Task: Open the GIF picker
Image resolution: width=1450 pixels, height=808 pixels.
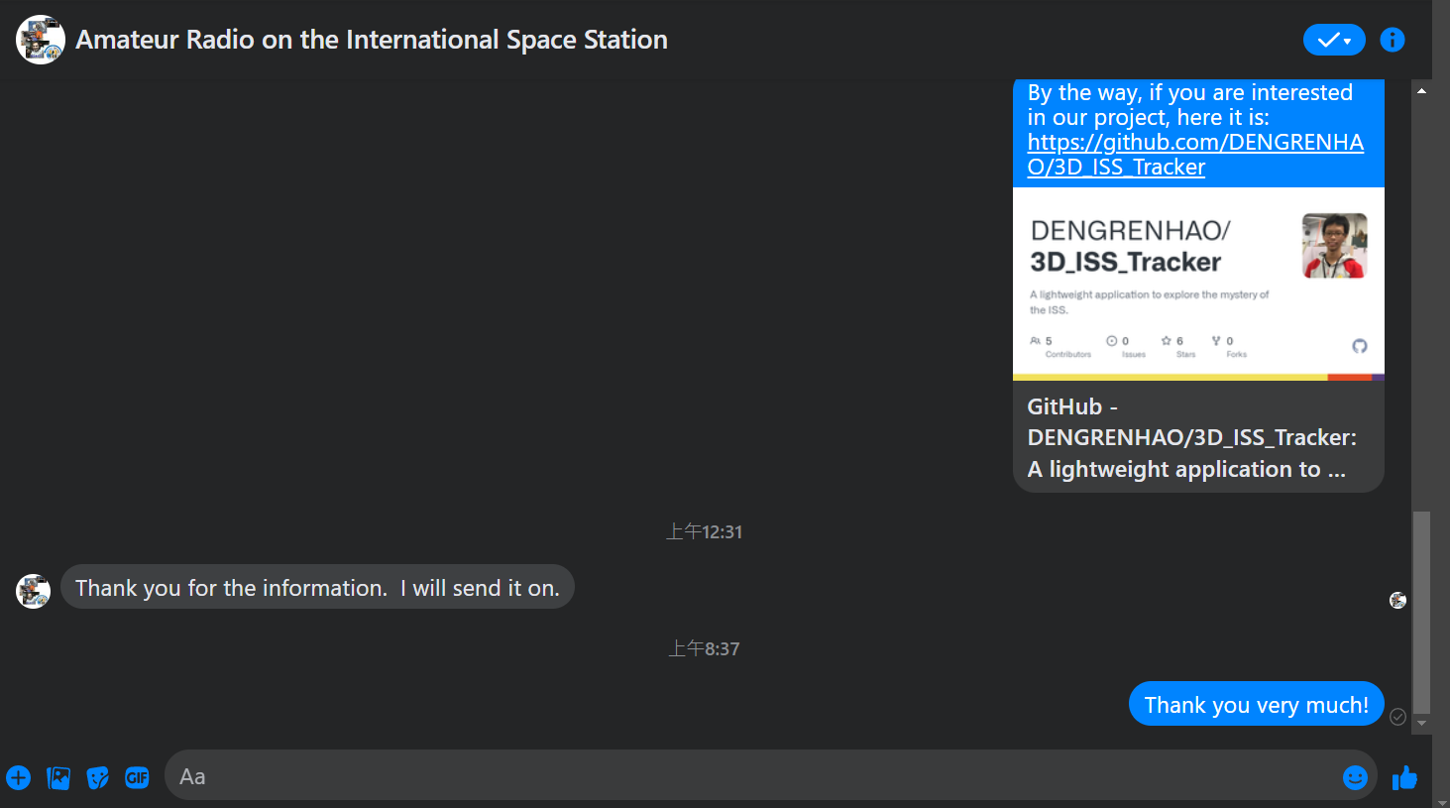Action: coord(137,777)
